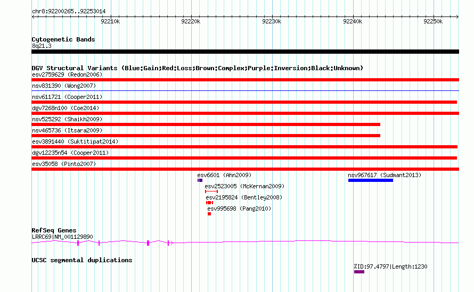474x292 pixels.
Task: Click the chr8:92200265..92253014 coordinate label
Action: pyautogui.click(x=69, y=12)
